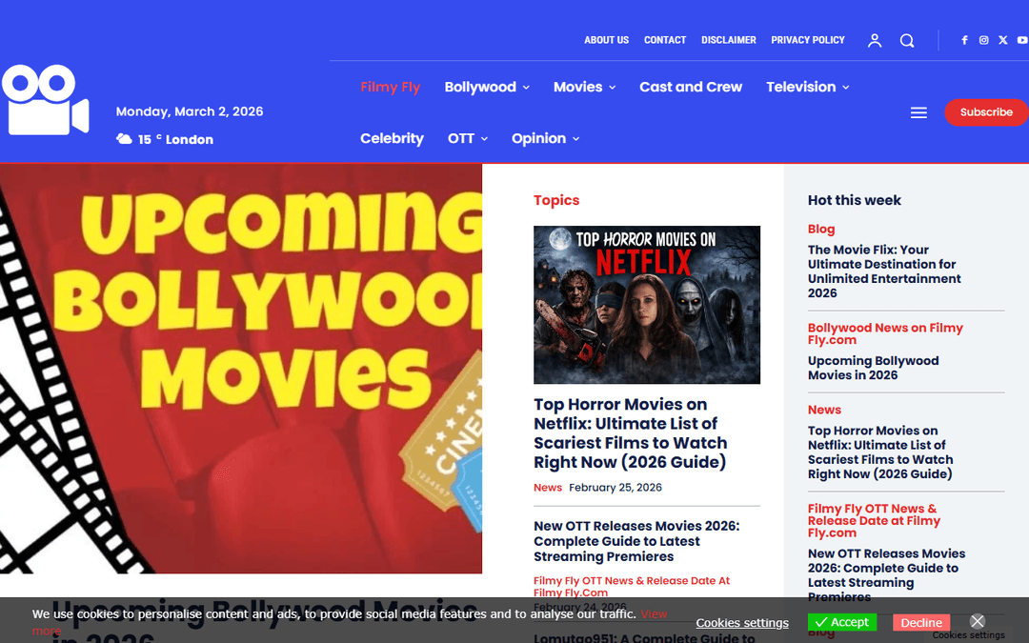
Task: Open the user account icon
Action: [x=874, y=41]
